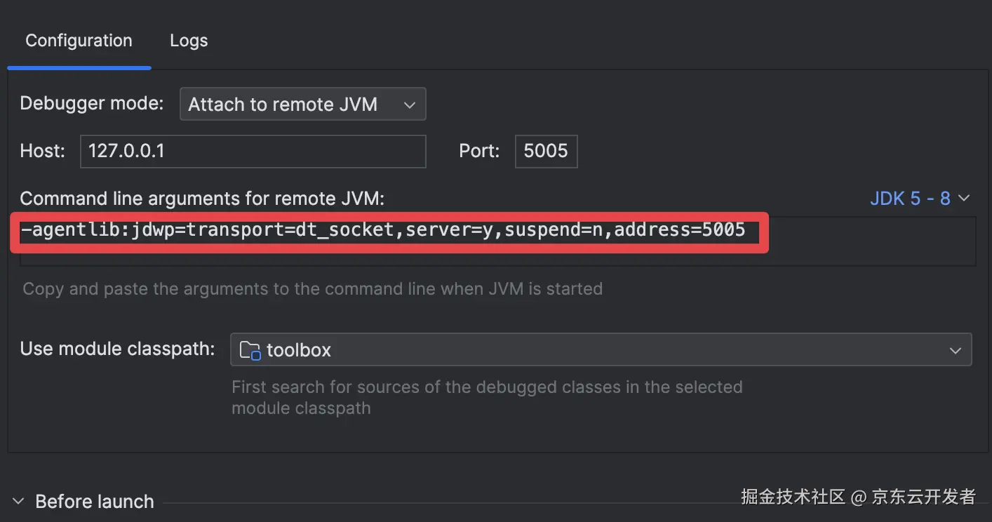
Task: Open the Debugger mode combo box
Action: pos(295,105)
